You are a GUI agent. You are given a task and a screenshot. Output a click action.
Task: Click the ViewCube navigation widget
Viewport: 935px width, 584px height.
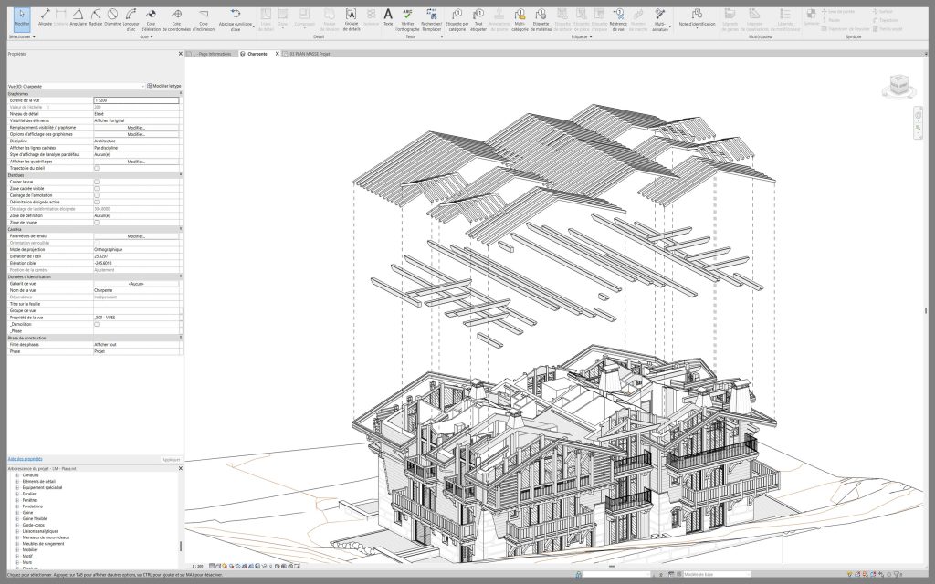click(898, 86)
